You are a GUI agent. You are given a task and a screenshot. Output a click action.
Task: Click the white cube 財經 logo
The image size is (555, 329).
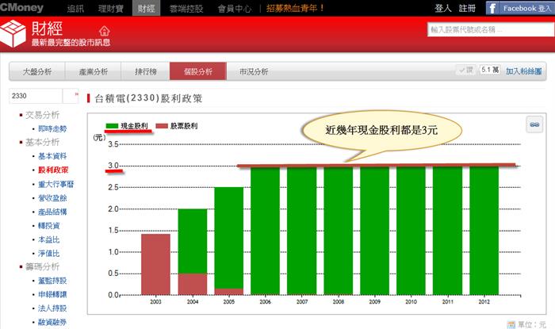(13, 33)
